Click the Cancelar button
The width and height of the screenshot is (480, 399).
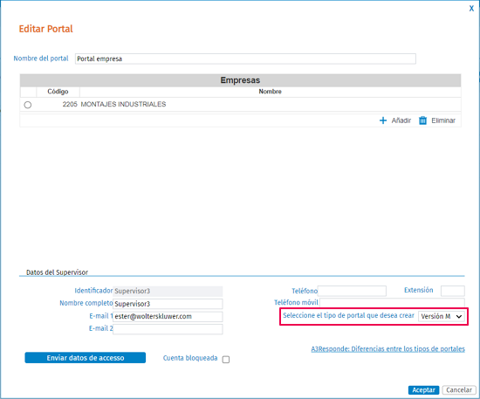459,389
